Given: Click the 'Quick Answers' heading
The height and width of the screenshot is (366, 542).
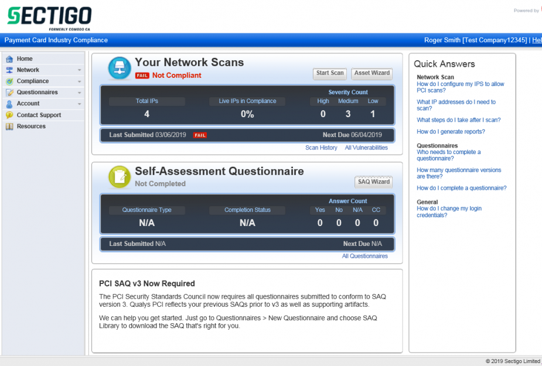Looking at the screenshot, I should [x=444, y=64].
